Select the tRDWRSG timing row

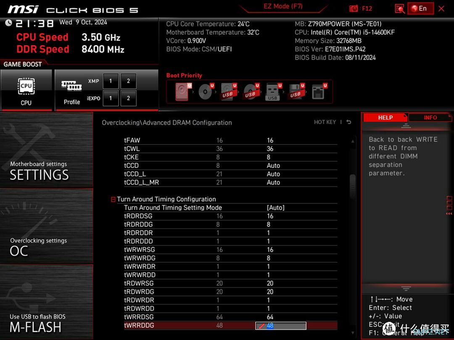(230, 283)
